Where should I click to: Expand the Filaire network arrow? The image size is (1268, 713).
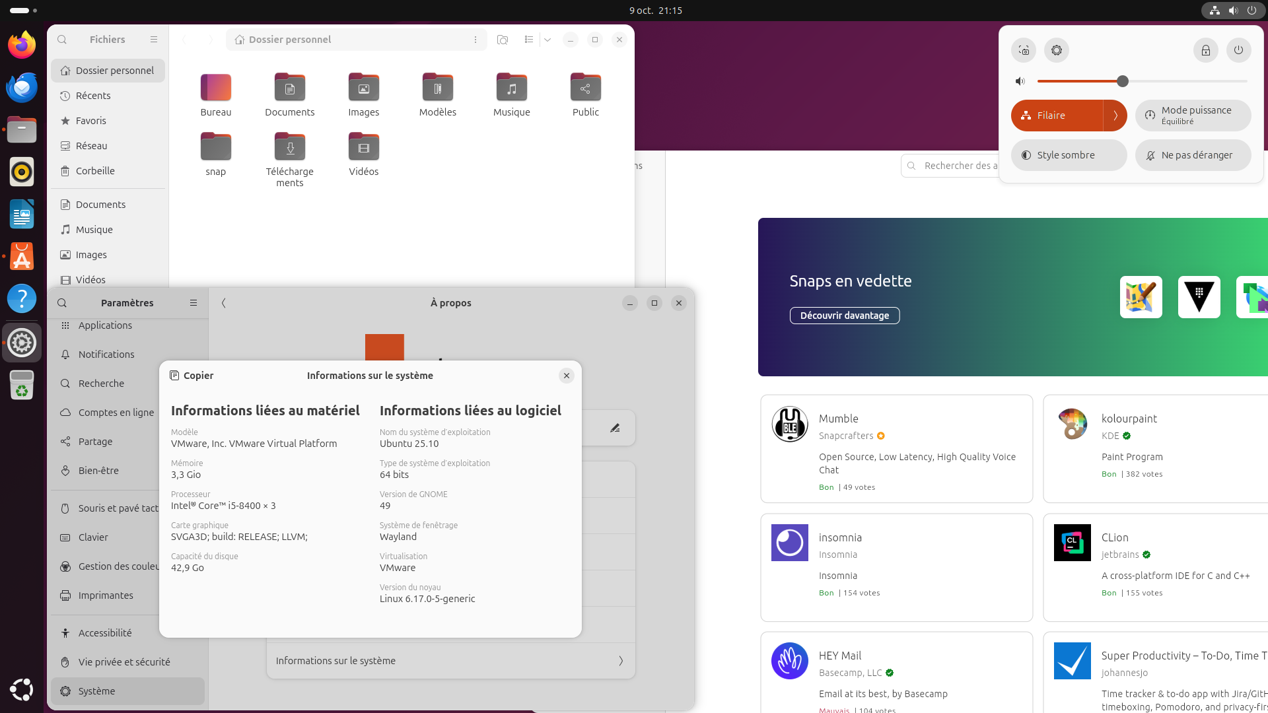click(1115, 116)
